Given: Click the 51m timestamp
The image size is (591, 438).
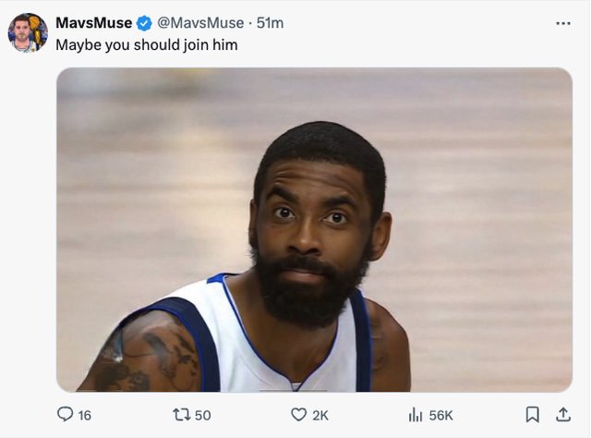Looking at the screenshot, I should click(x=271, y=23).
